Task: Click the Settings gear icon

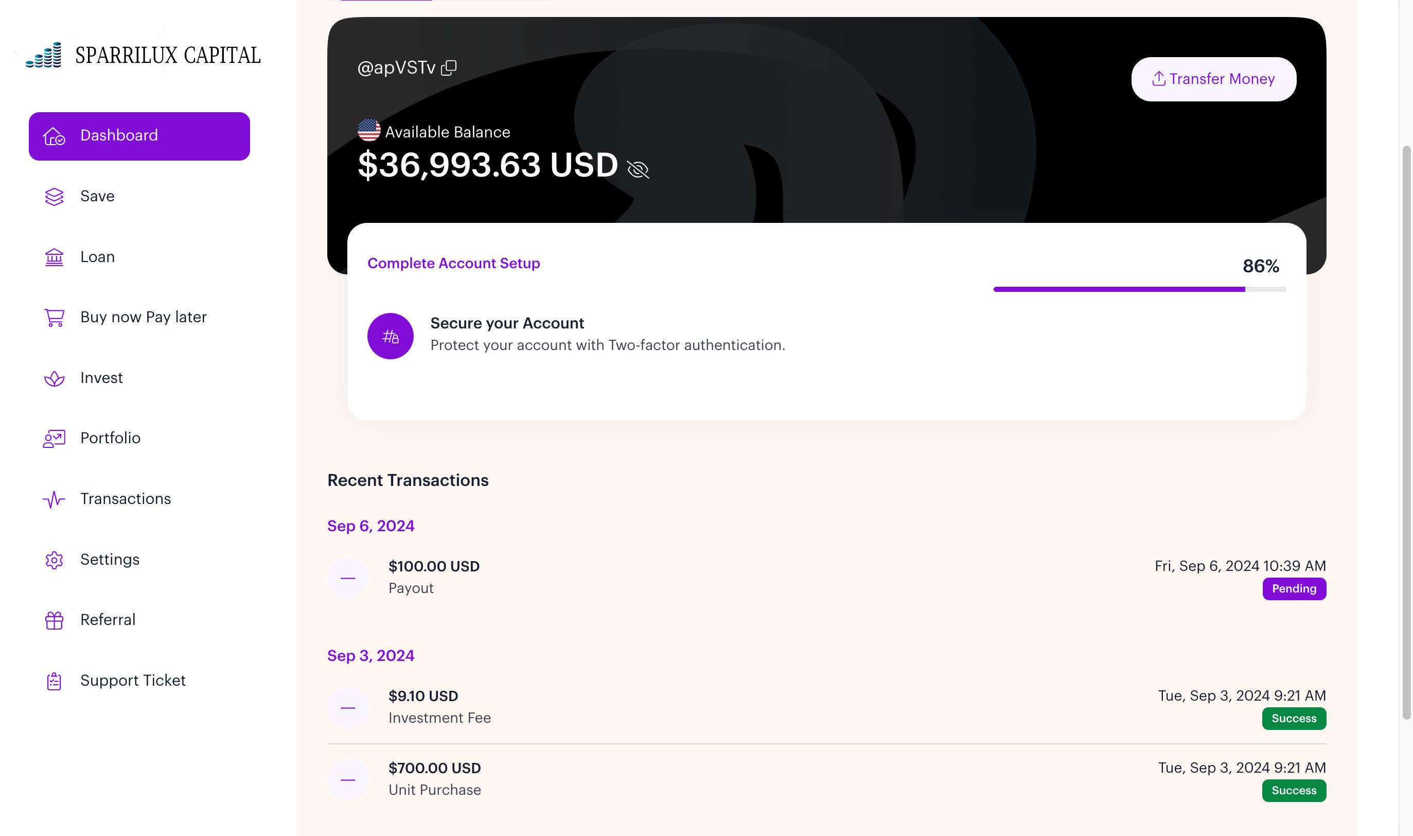Action: [54, 560]
